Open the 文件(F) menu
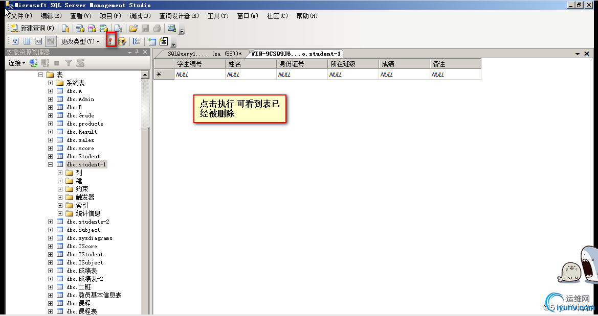This screenshot has height=316, width=598. [21, 16]
